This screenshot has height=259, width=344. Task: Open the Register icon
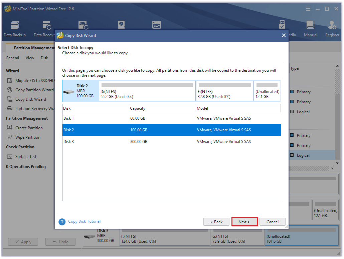point(332,29)
